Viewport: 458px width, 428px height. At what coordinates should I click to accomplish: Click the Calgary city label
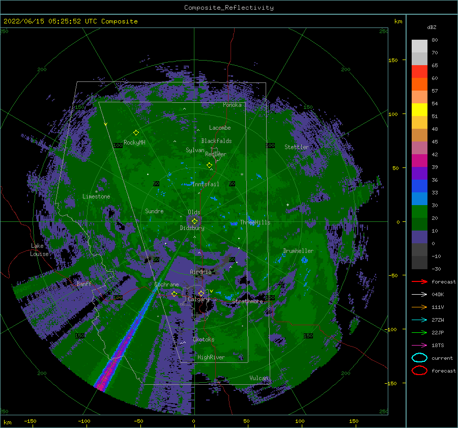click(198, 299)
